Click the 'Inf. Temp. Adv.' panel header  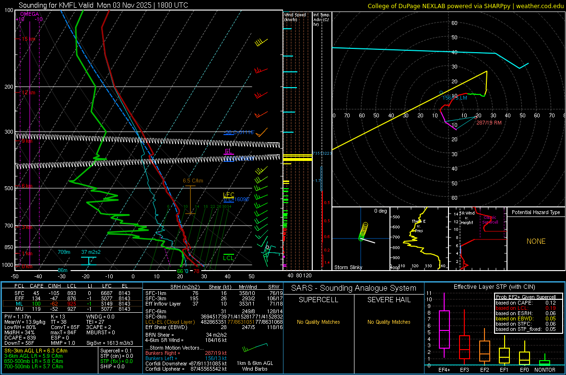(x=321, y=20)
